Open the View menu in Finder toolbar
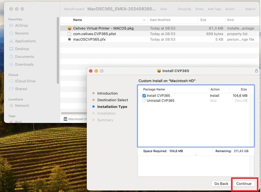Image resolution: width=261 pixels, height=192 pixels. coord(163,9)
